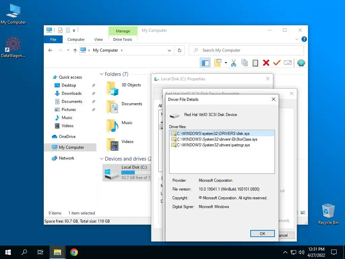Expand the ribbon using the chevron
Image resolution: width=345 pixels, height=259 pixels.
point(297,39)
